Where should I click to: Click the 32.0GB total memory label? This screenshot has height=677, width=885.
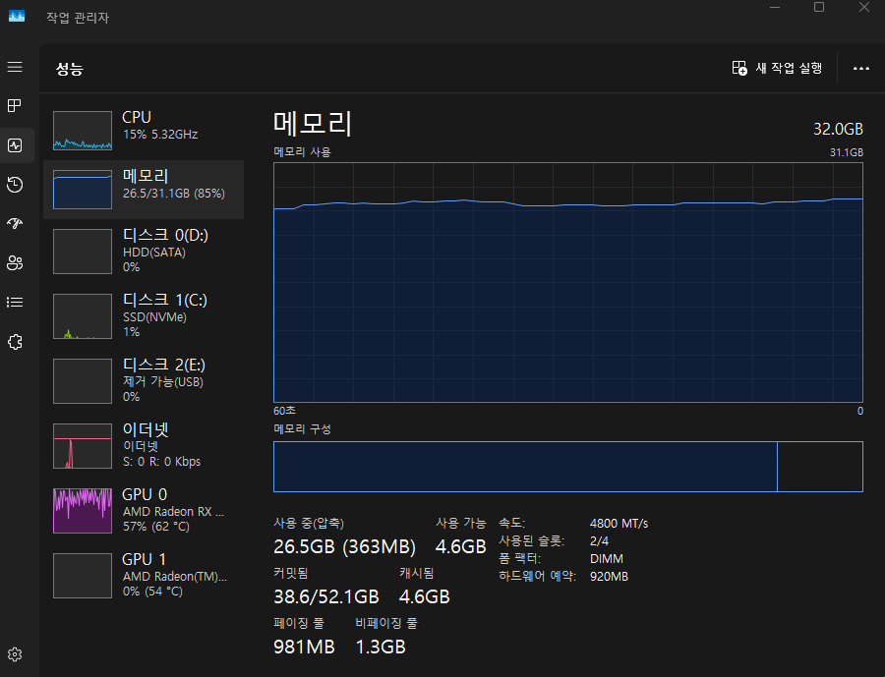pyautogui.click(x=838, y=129)
